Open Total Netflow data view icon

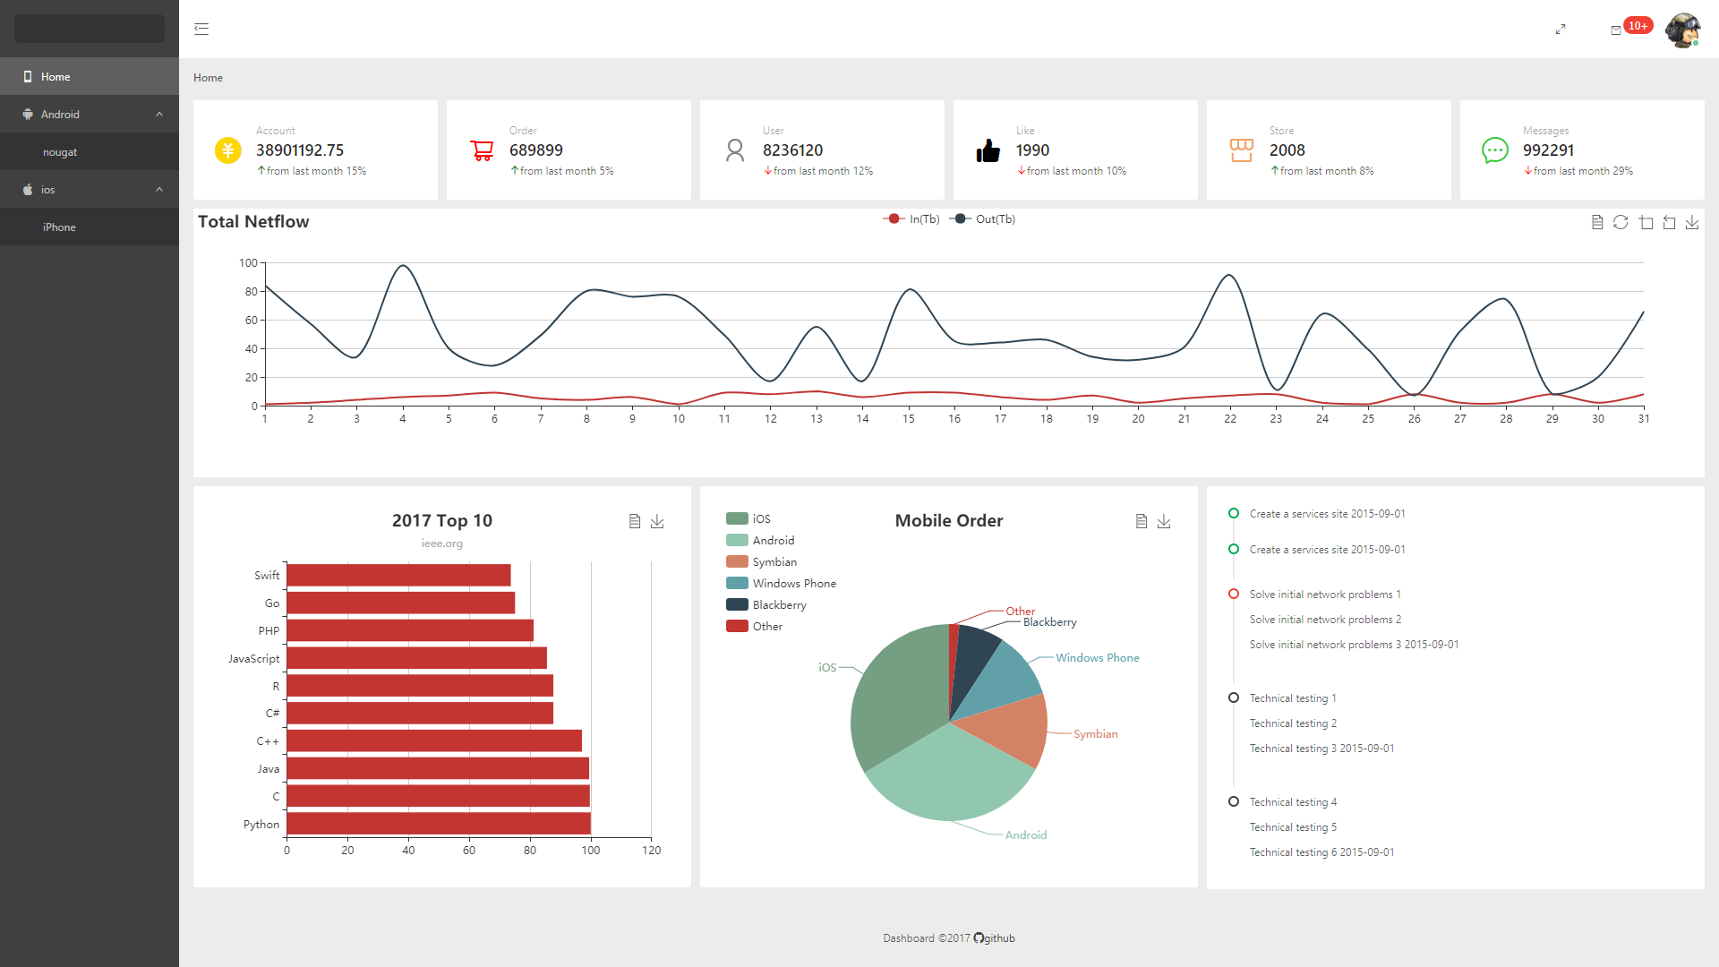(x=1597, y=222)
